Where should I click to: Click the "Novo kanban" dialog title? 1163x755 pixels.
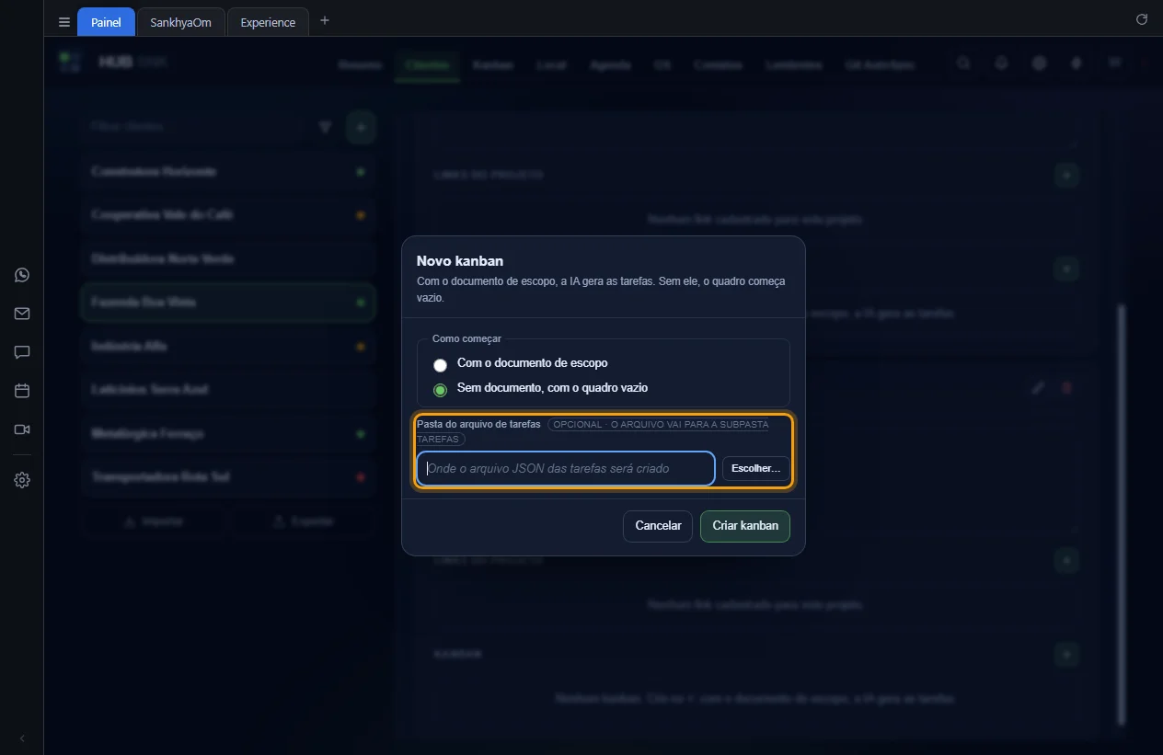[x=460, y=261]
